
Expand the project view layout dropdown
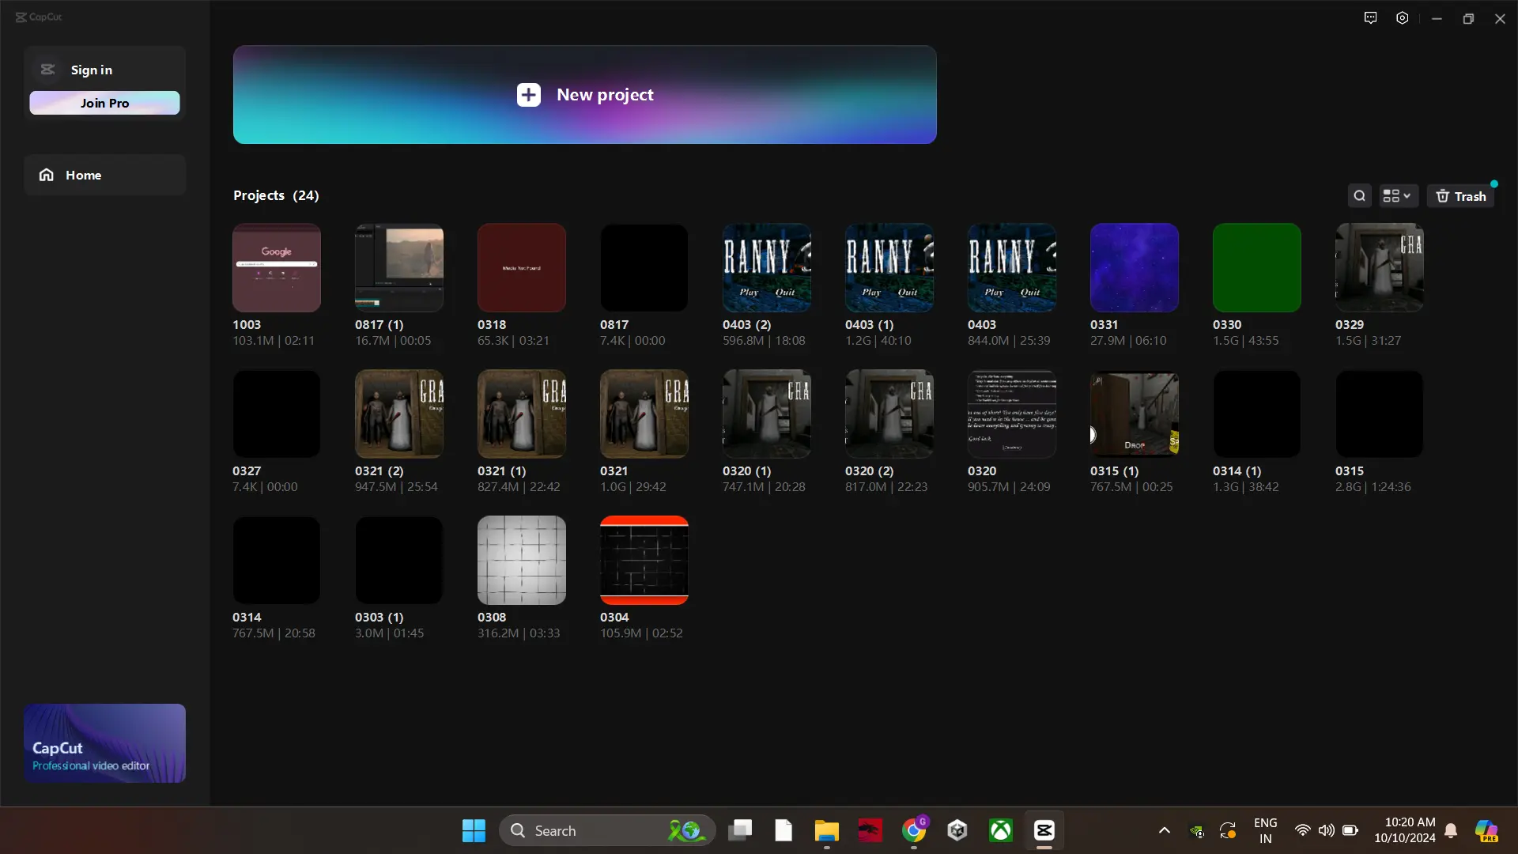click(x=1397, y=196)
